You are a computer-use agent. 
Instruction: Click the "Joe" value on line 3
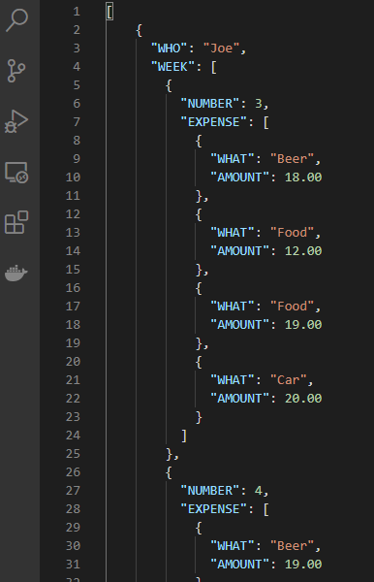(221, 48)
